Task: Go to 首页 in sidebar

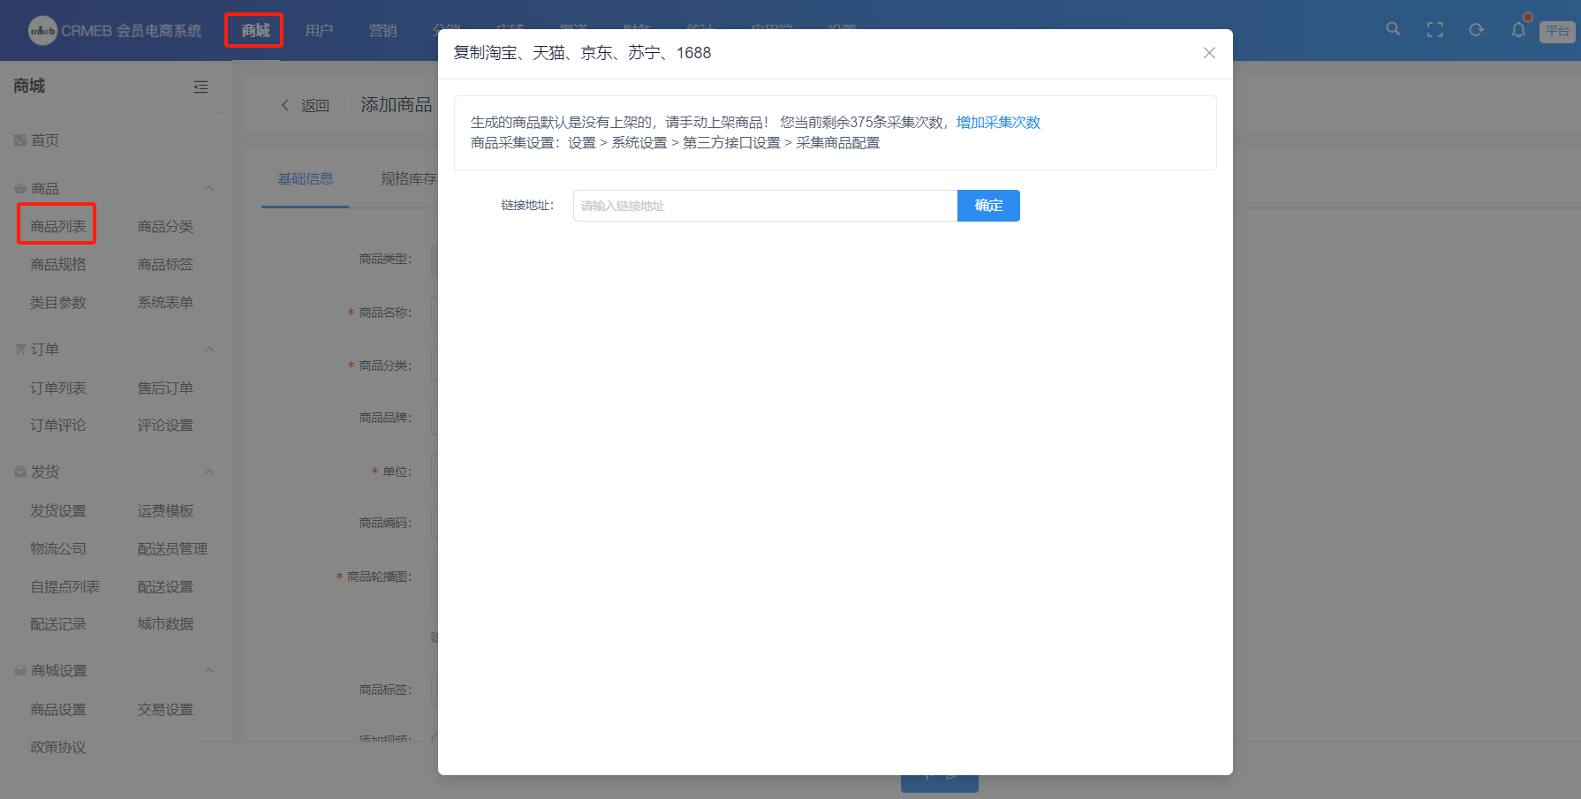Action: pyautogui.click(x=45, y=140)
